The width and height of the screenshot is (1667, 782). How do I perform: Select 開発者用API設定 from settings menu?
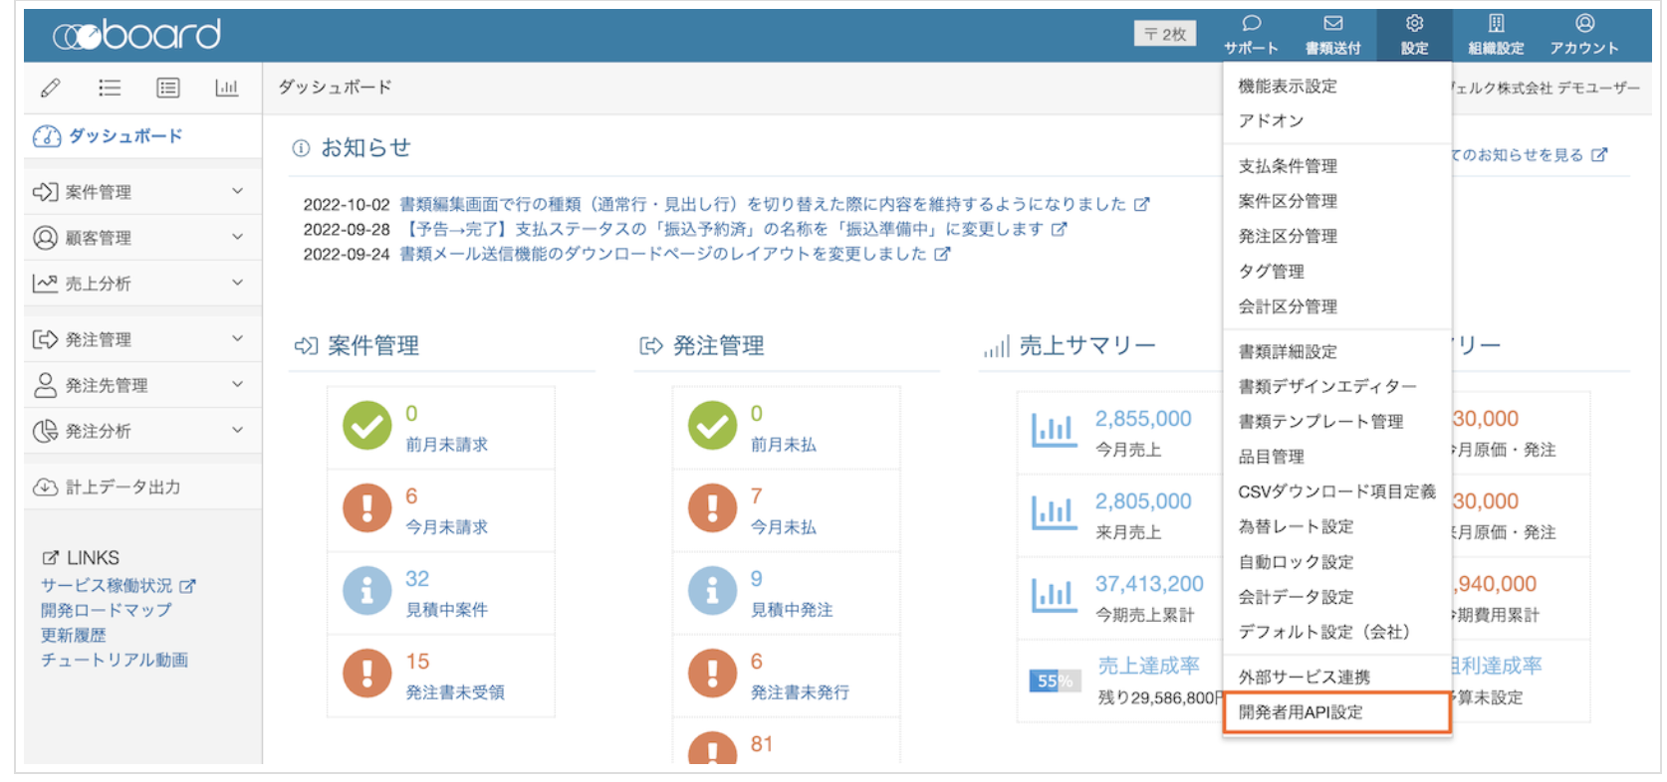click(x=1301, y=712)
